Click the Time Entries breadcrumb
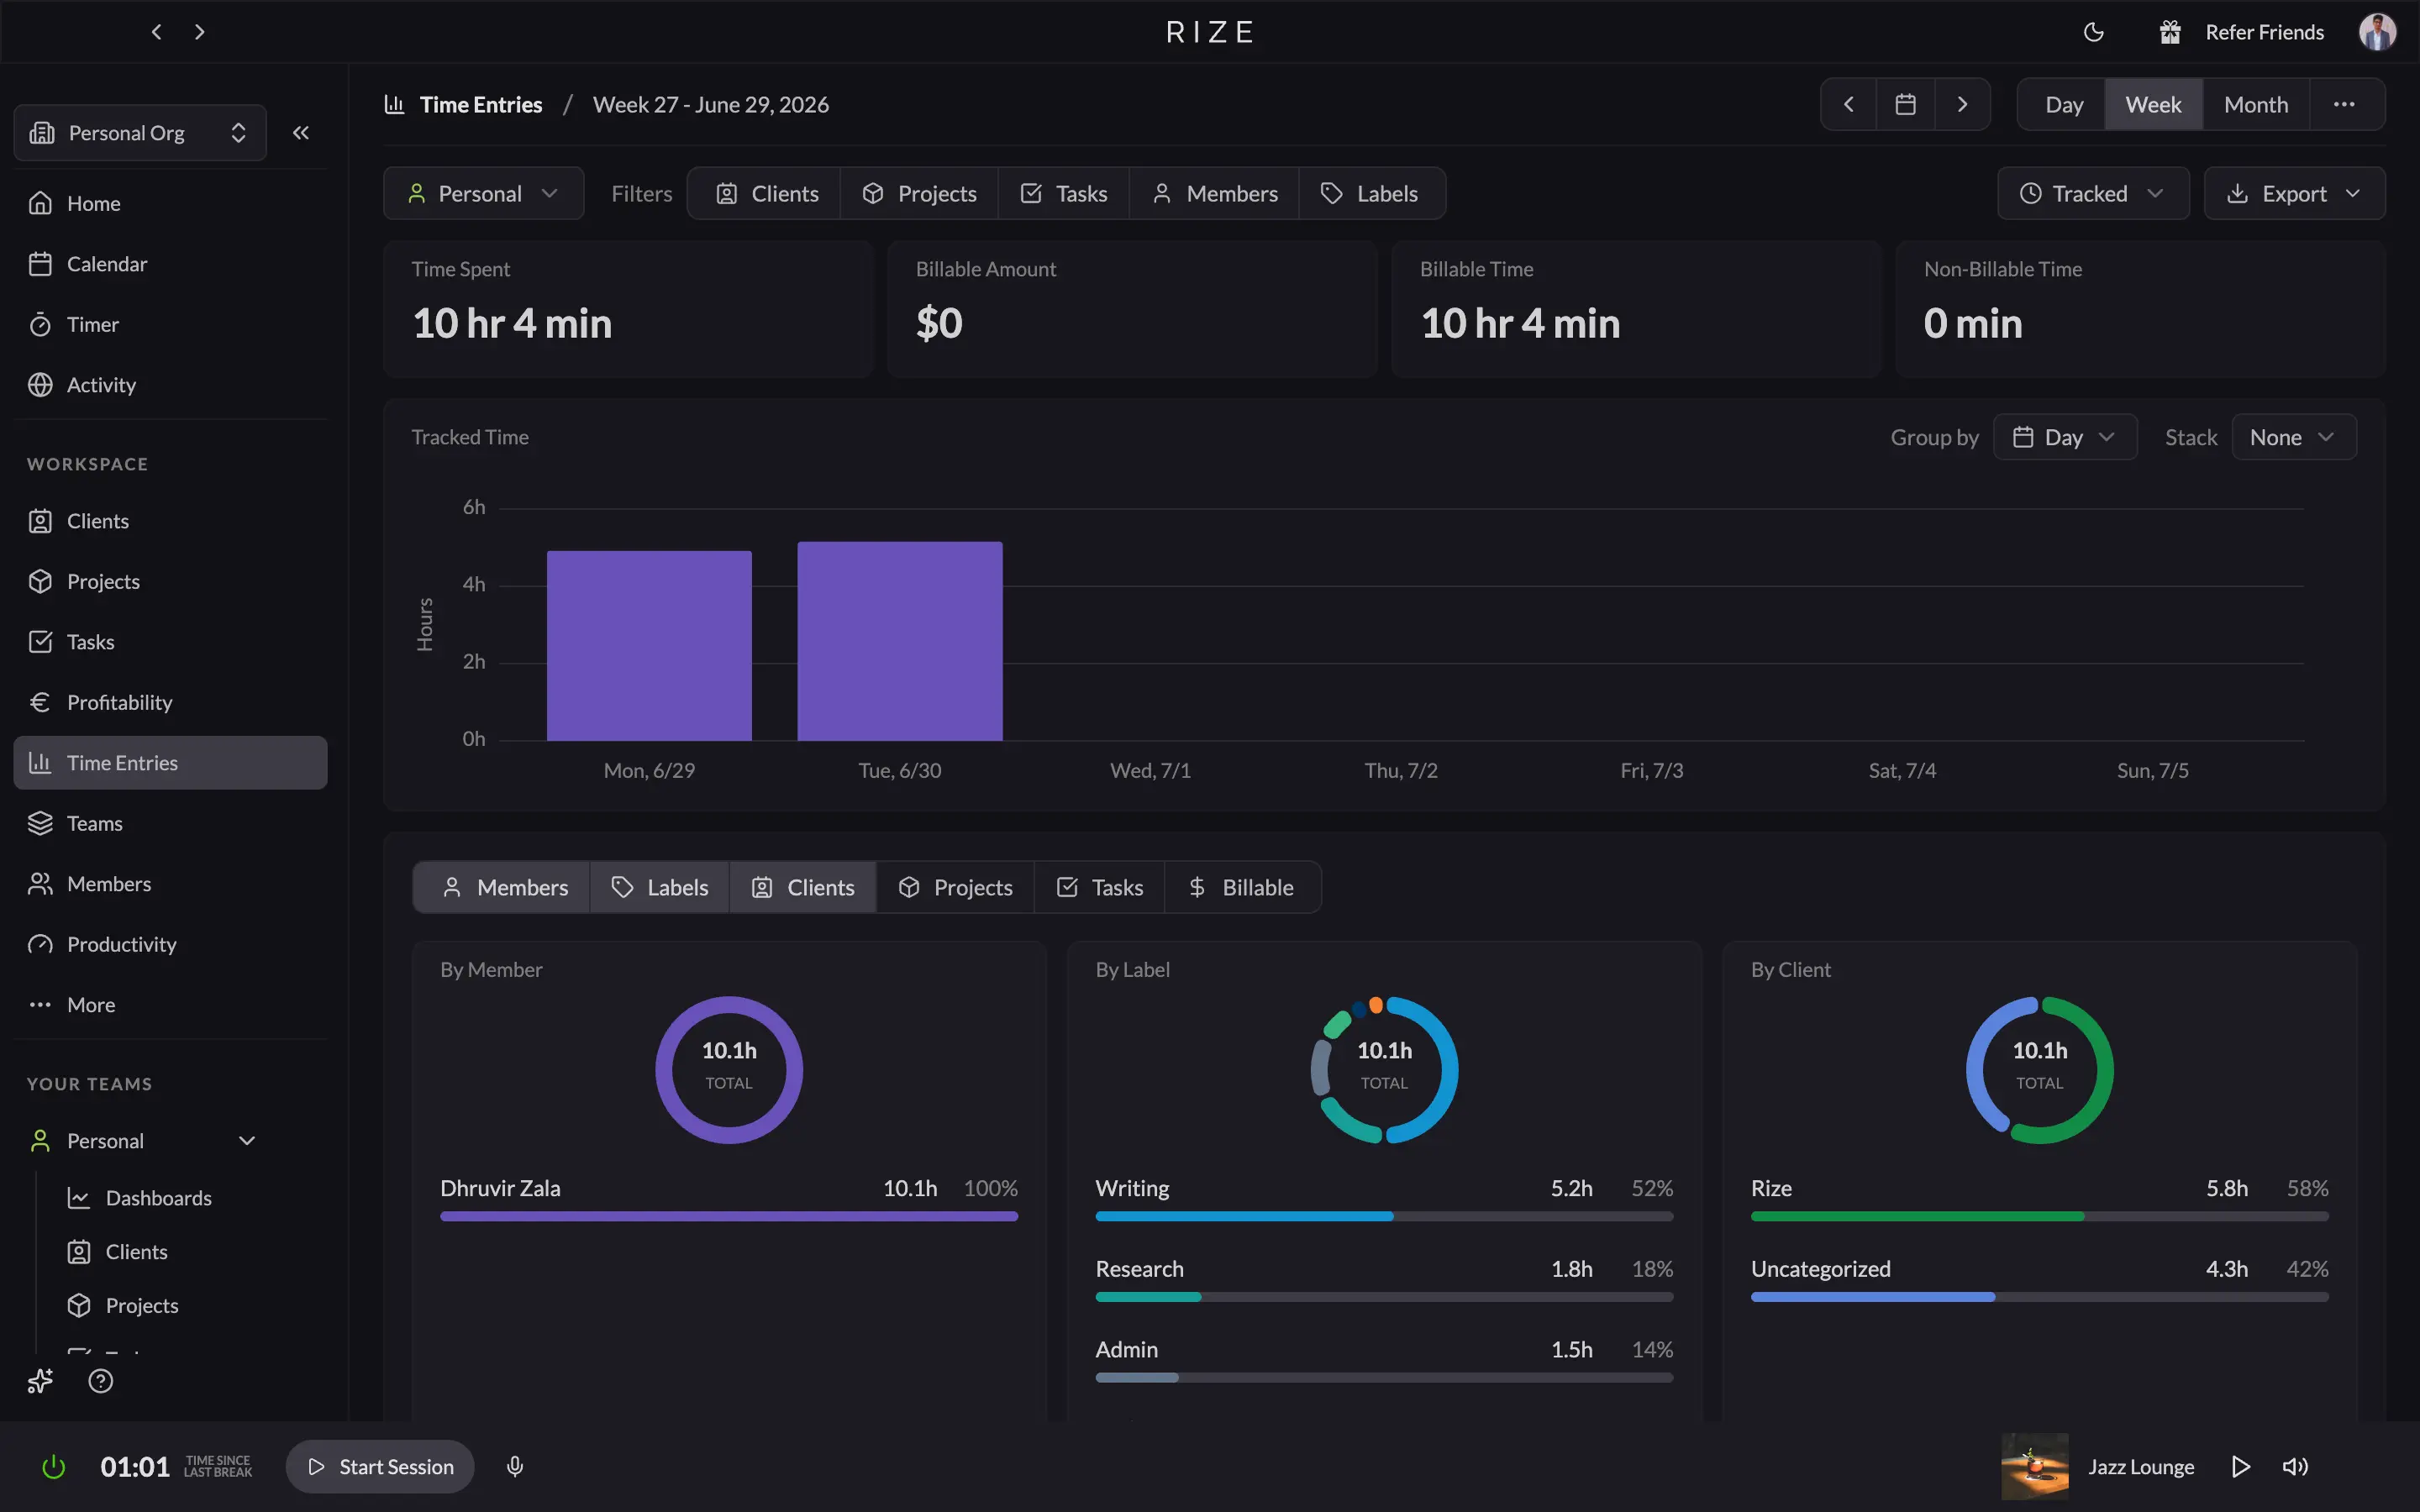Viewport: 2420px width, 1512px height. click(x=480, y=104)
